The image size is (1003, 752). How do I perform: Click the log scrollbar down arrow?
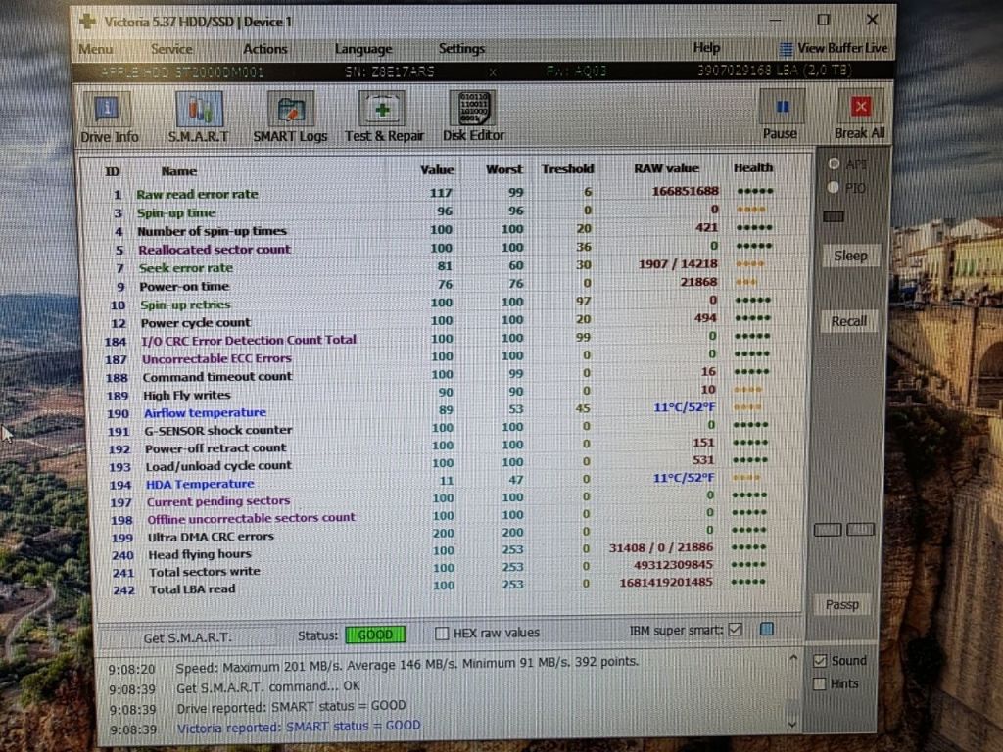point(792,724)
